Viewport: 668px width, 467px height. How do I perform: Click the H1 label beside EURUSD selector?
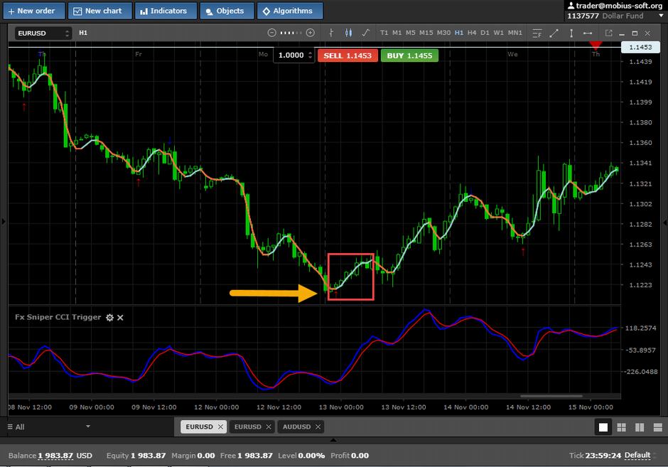click(83, 33)
